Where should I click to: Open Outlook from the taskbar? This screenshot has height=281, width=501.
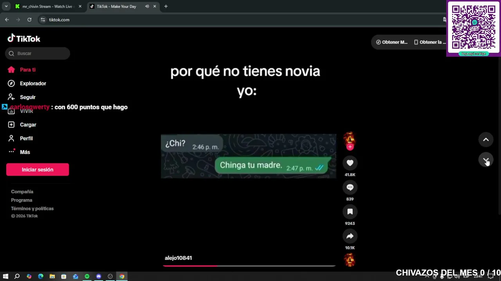click(x=76, y=276)
